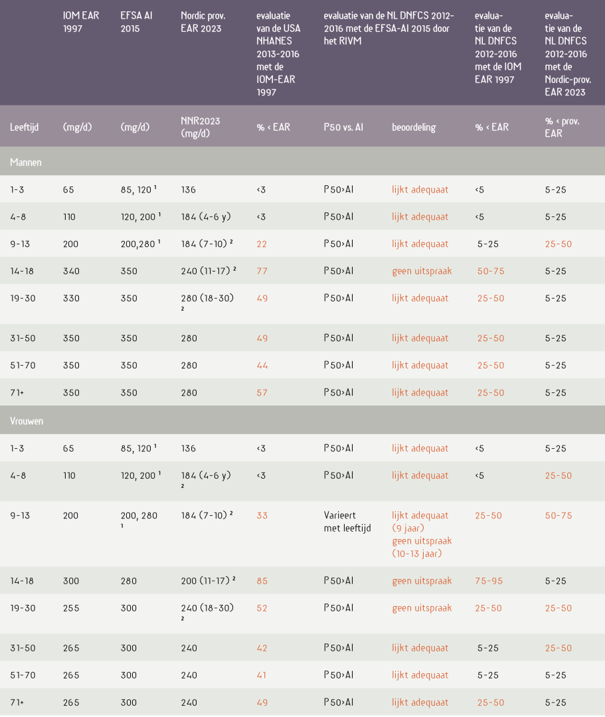Select the orange 75-95 percentage cell
Screen dimensions: 605x717
pos(489,581)
